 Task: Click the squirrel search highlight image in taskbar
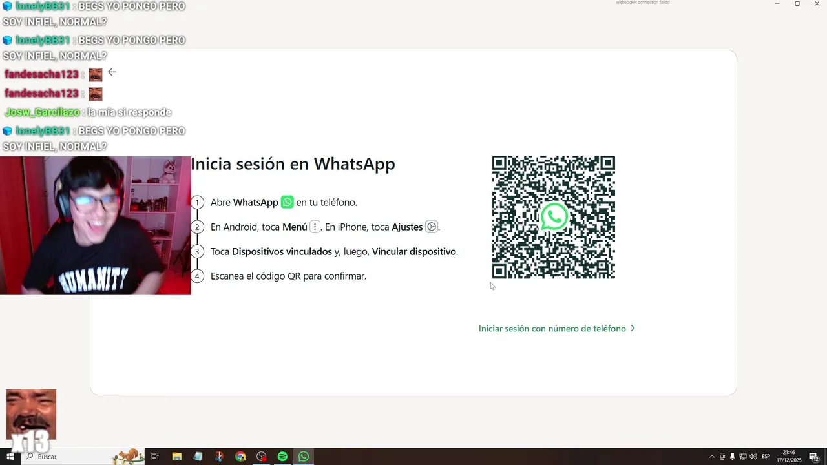pyautogui.click(x=128, y=456)
